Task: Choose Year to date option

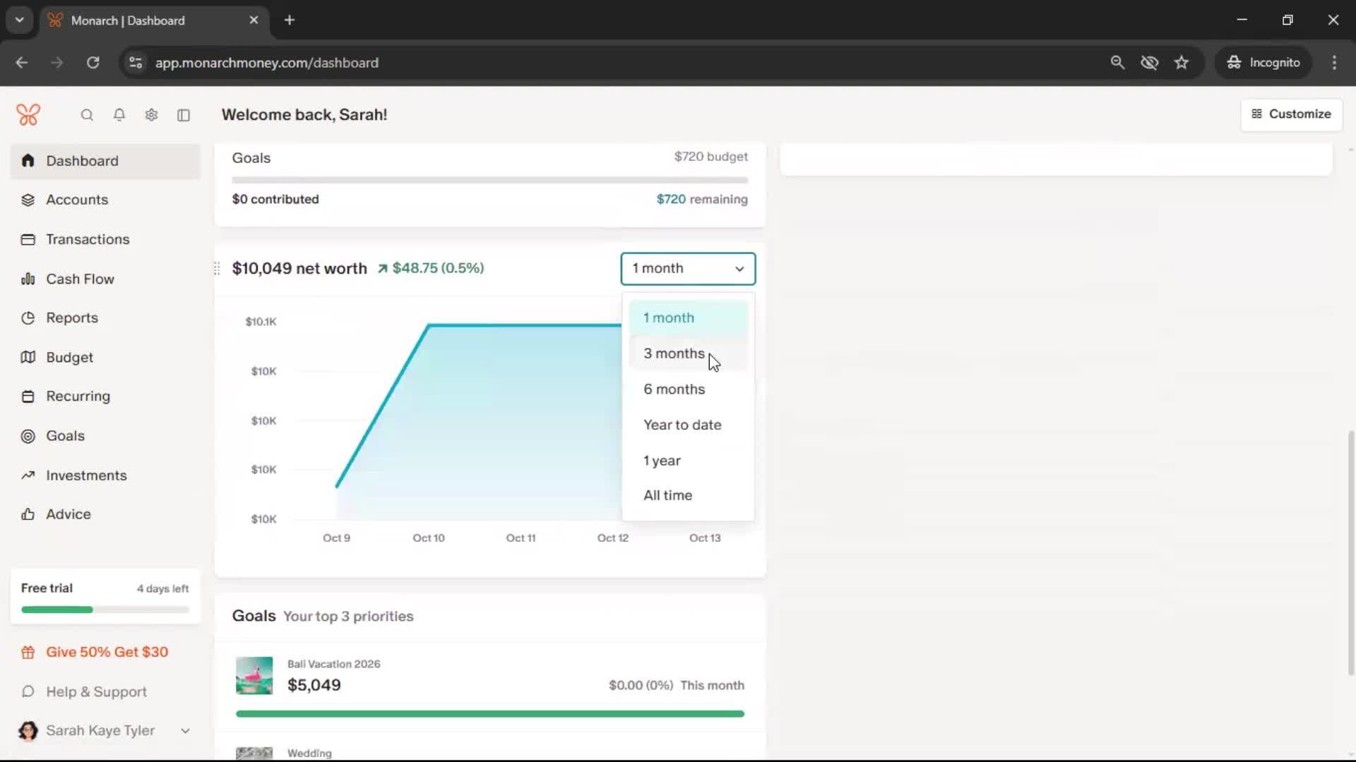Action: coord(682,425)
